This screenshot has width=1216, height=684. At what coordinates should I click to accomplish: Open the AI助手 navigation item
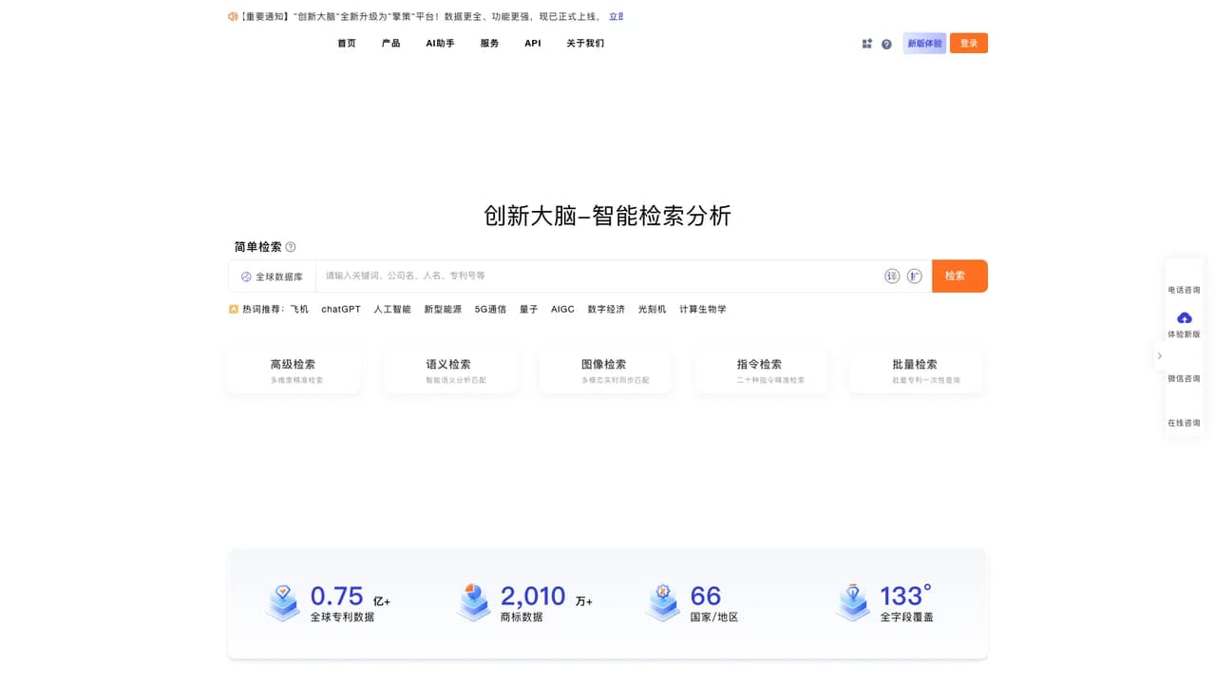(x=440, y=44)
